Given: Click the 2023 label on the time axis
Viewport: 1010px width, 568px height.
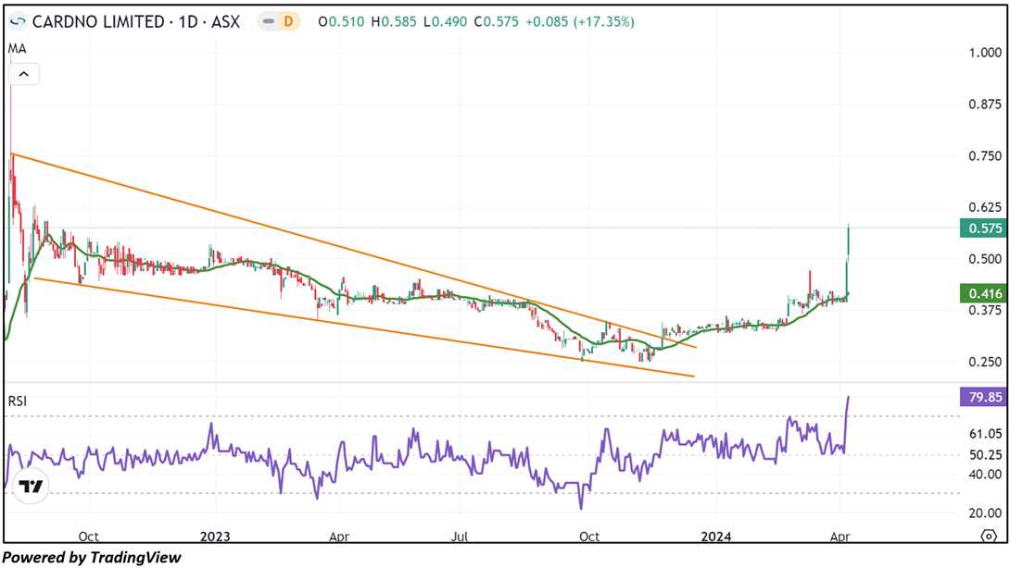Looking at the screenshot, I should click(214, 537).
